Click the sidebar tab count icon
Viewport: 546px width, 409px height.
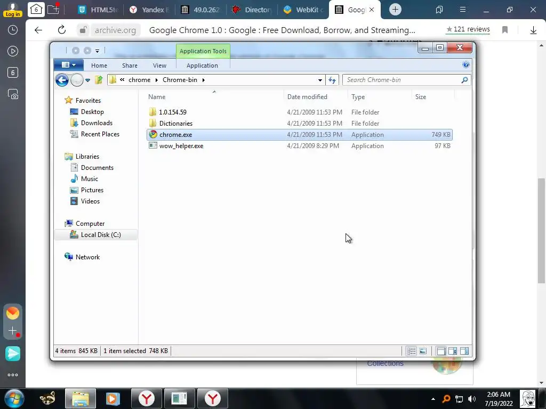click(13, 72)
